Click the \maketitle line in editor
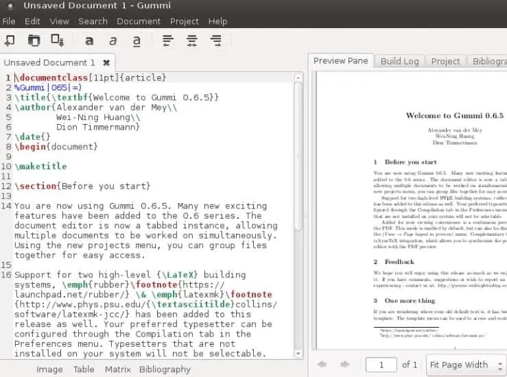This screenshot has width=507, height=377. pos(40,167)
